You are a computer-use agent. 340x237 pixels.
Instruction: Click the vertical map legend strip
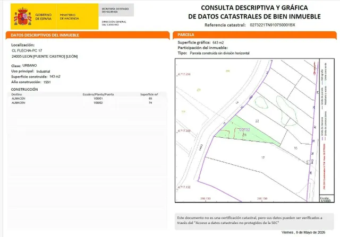pos(327,127)
